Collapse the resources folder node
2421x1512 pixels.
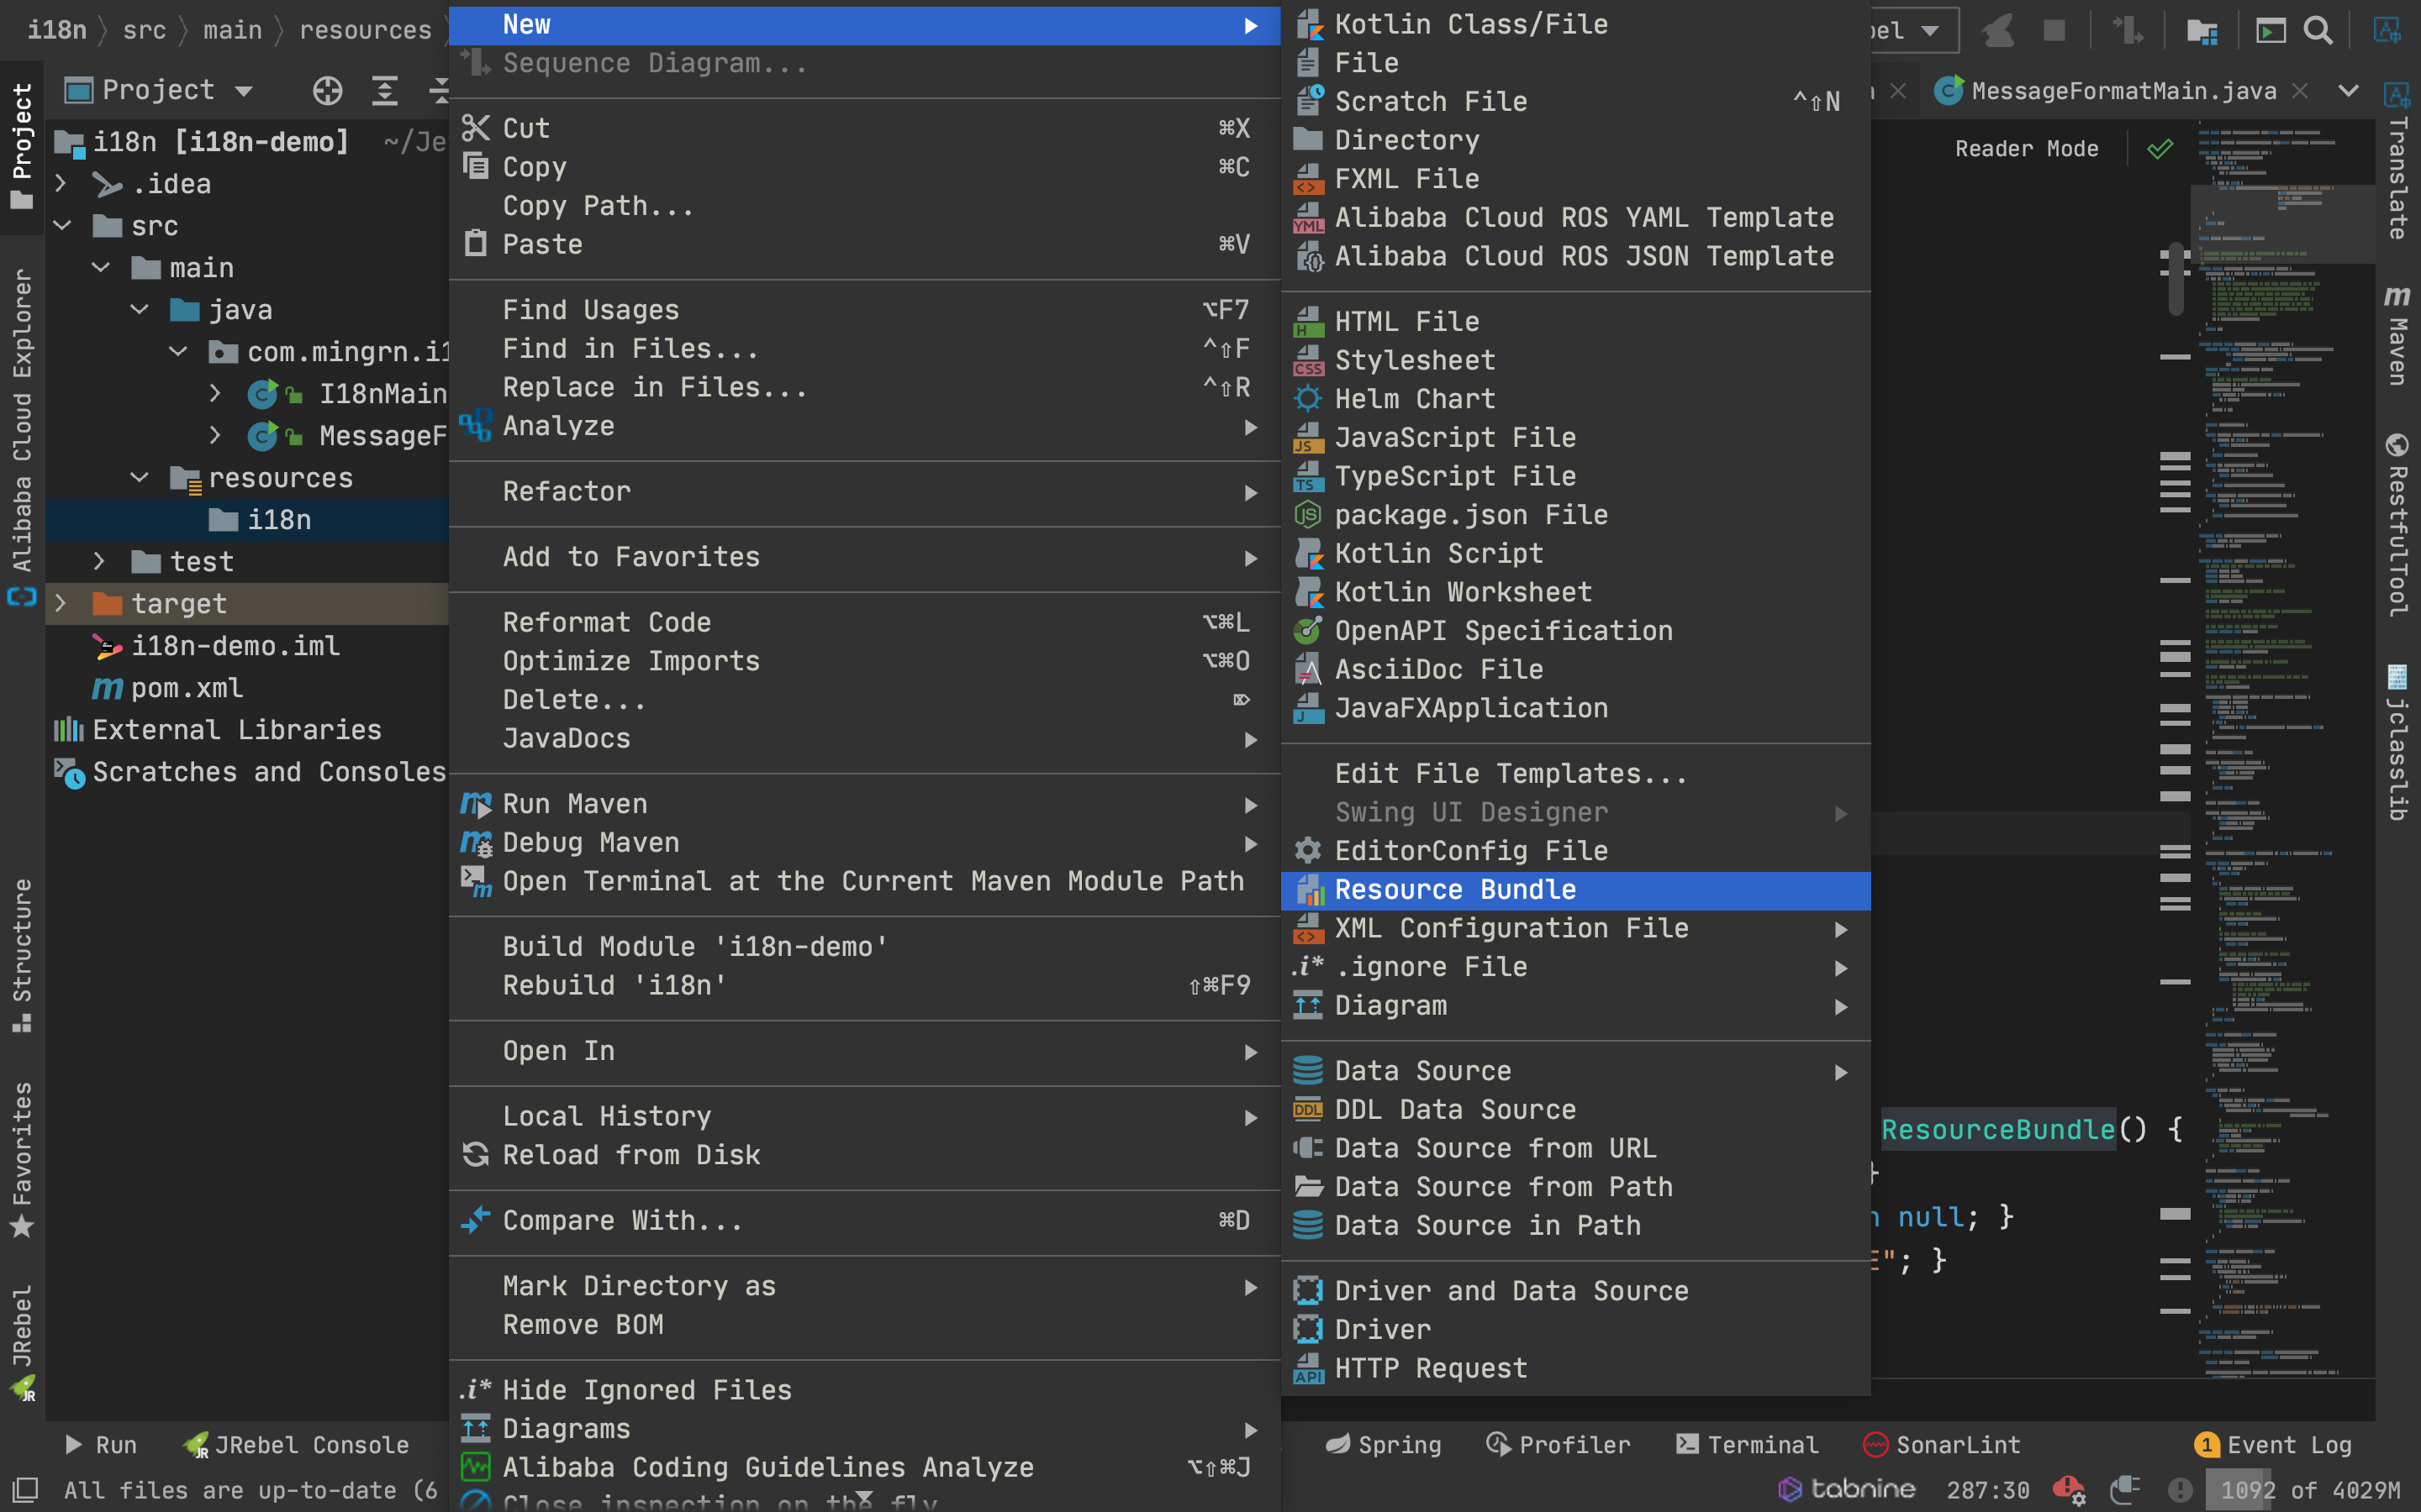[x=139, y=478]
